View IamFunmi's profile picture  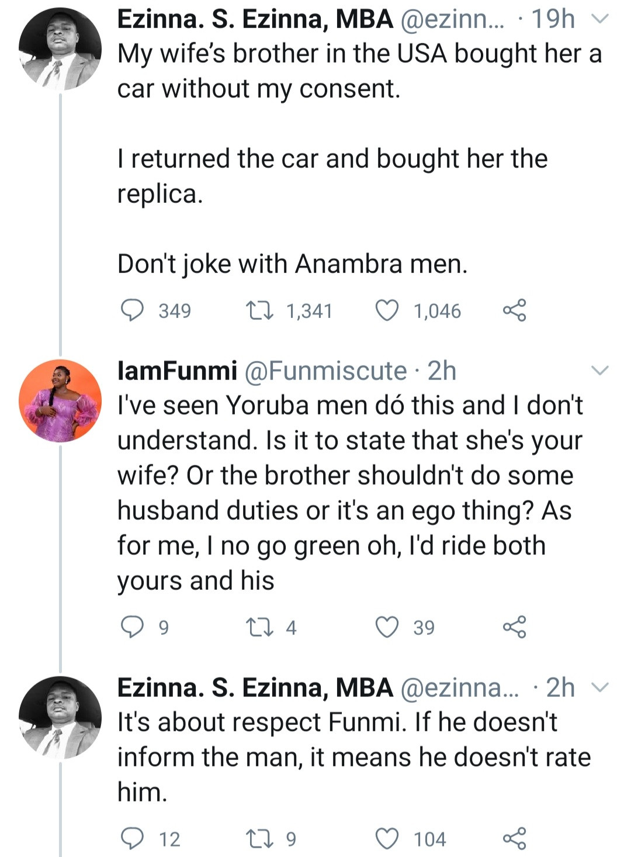[x=60, y=401]
